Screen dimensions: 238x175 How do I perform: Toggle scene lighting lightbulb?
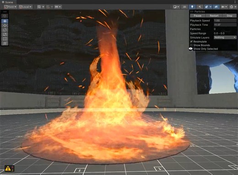(192, 7)
